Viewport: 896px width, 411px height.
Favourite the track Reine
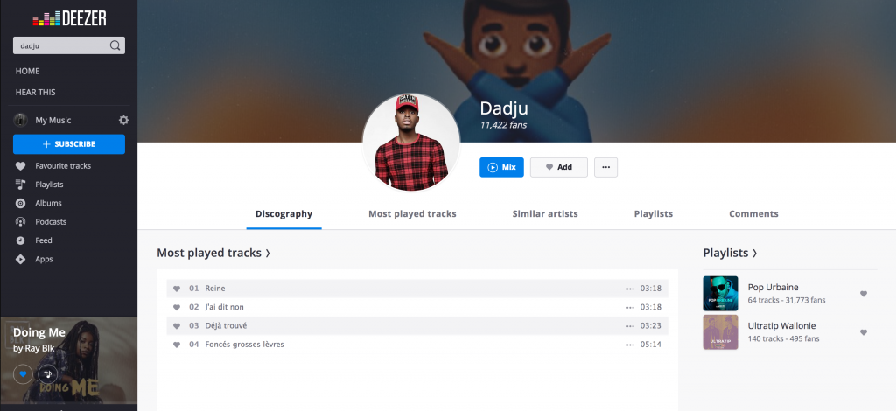(x=177, y=289)
